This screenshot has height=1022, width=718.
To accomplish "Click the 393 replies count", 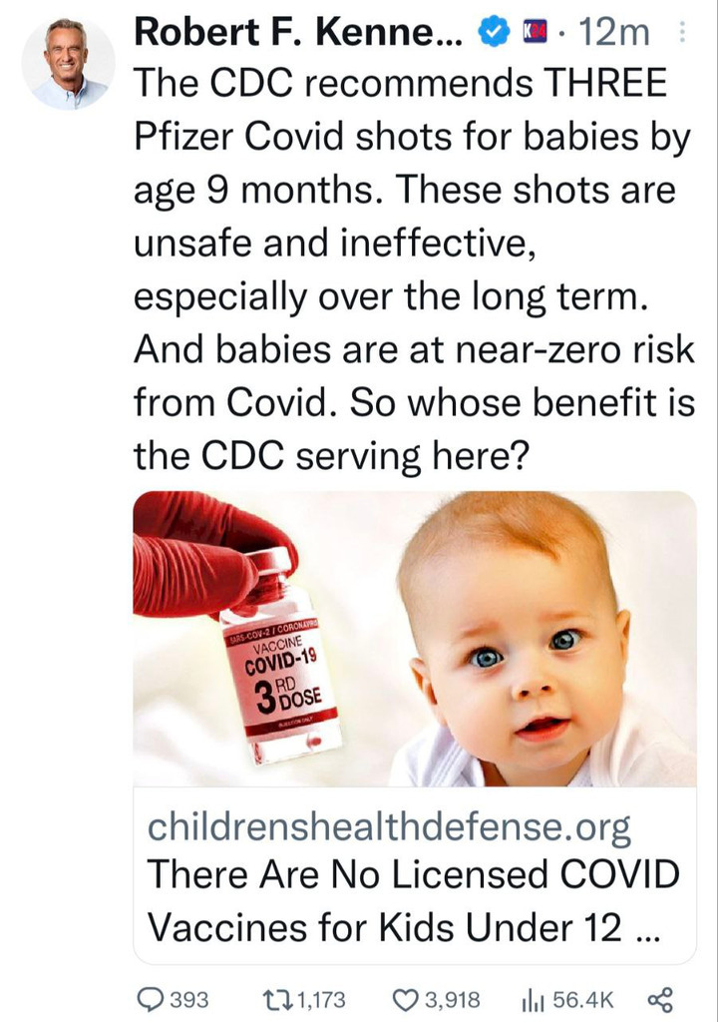I will pyautogui.click(x=188, y=999).
